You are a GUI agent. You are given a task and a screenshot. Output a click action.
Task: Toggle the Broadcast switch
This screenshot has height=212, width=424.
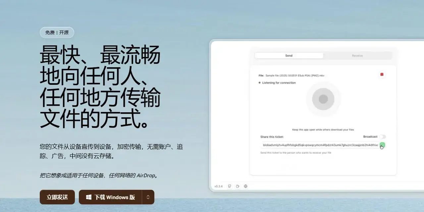[383, 137]
